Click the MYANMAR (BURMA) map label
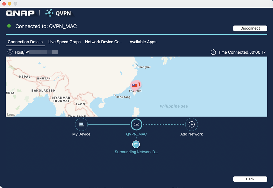273x188 pixels. (x=61, y=99)
